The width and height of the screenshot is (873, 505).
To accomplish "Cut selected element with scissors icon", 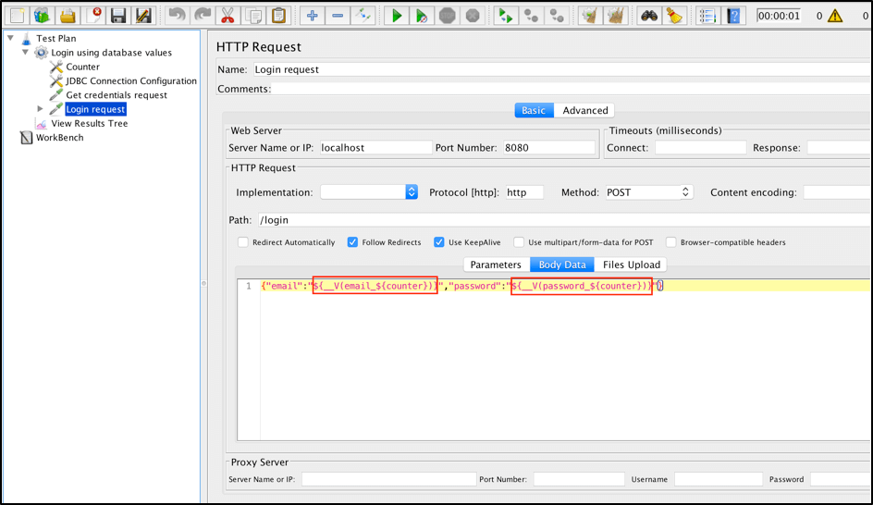I will point(227,15).
